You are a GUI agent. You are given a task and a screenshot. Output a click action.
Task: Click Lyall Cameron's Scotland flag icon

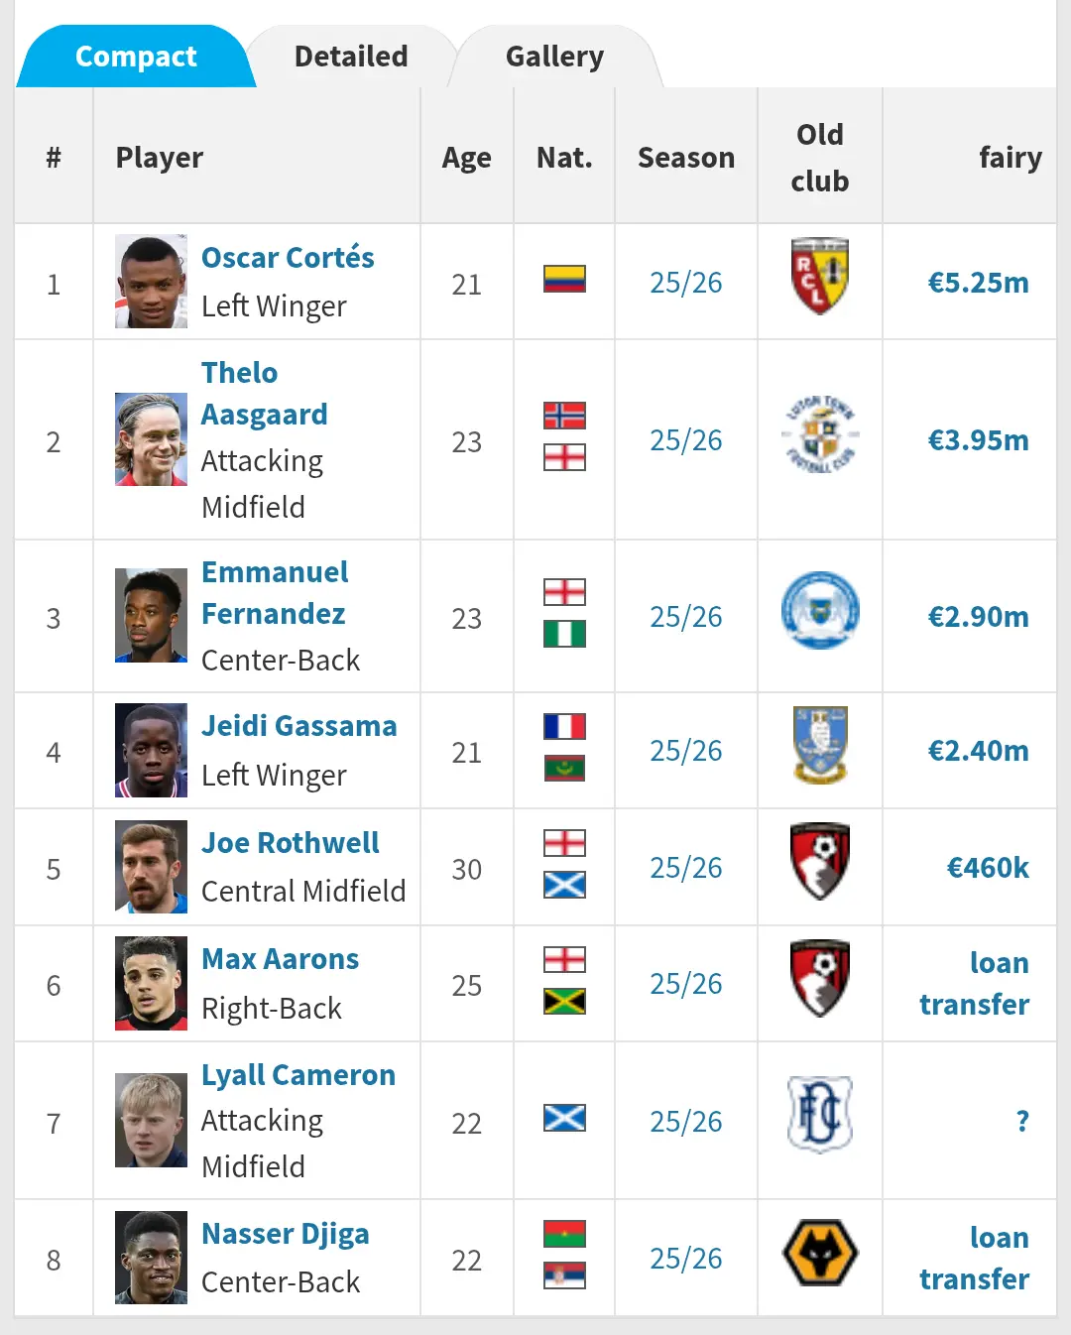click(564, 1118)
